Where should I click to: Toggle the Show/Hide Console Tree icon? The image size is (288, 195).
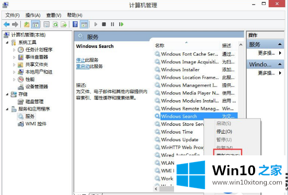coord(35,24)
